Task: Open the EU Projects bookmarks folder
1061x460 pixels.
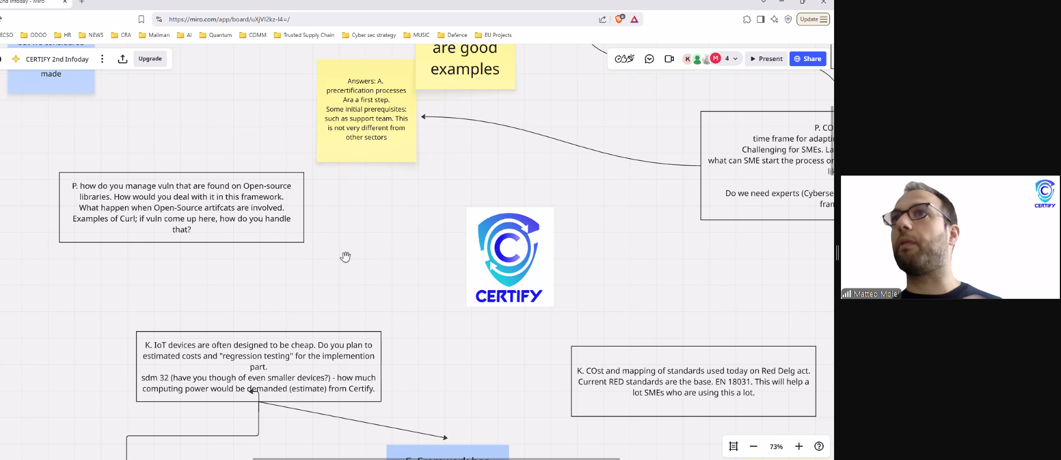Action: coord(493,35)
